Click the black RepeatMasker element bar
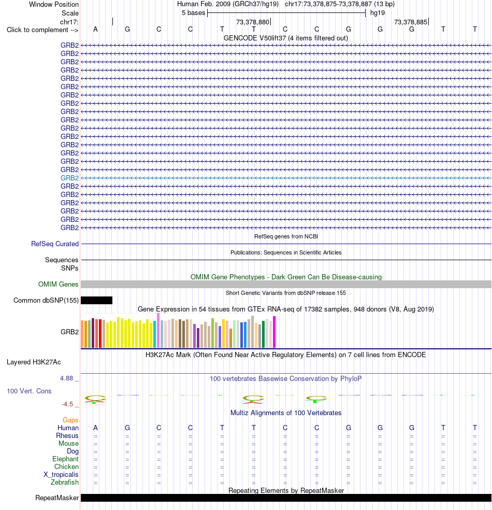 286,498
